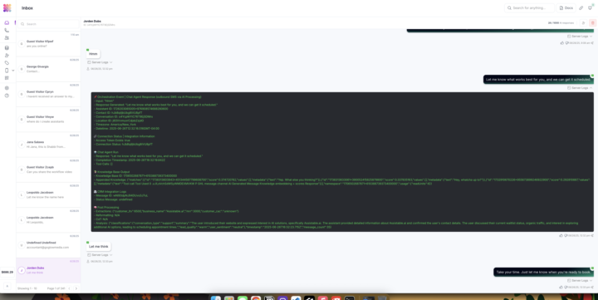Click the 'Jorden Dubs' name in the conversation header
The image size is (598, 300).
[92, 22]
